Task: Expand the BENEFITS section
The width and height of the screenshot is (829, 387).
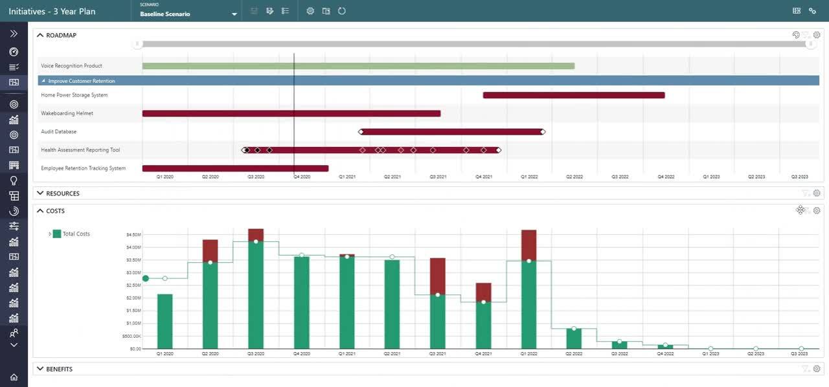Action: coord(40,369)
